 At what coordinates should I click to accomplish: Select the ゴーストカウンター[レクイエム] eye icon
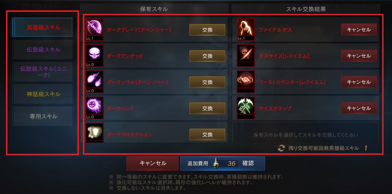[x=246, y=82]
